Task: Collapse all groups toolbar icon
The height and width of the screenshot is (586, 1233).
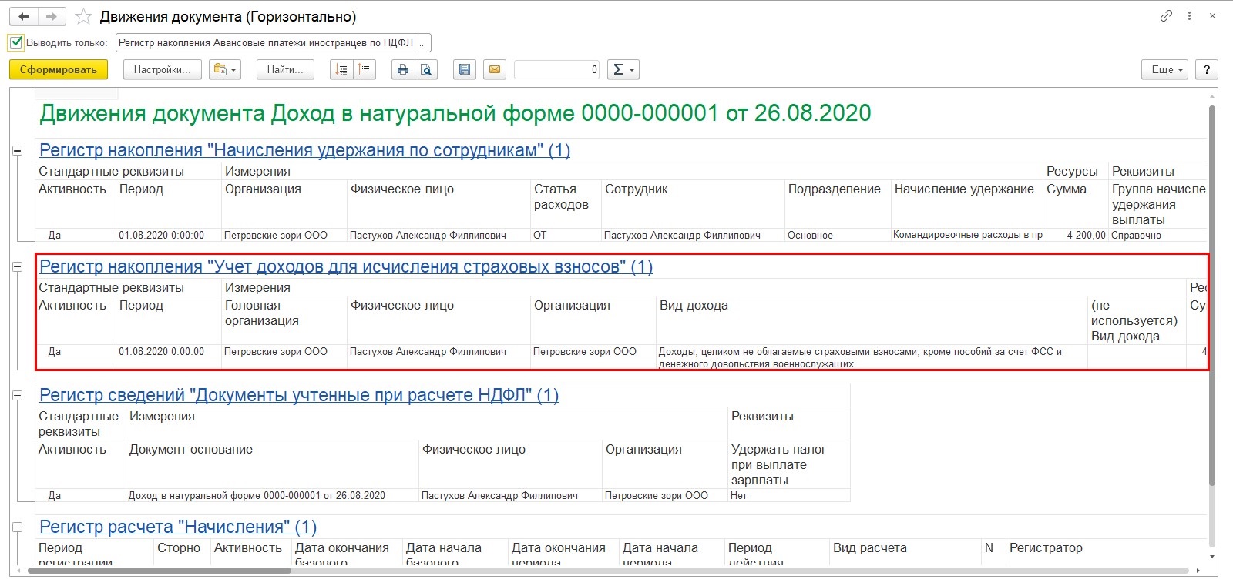Action: click(x=365, y=69)
